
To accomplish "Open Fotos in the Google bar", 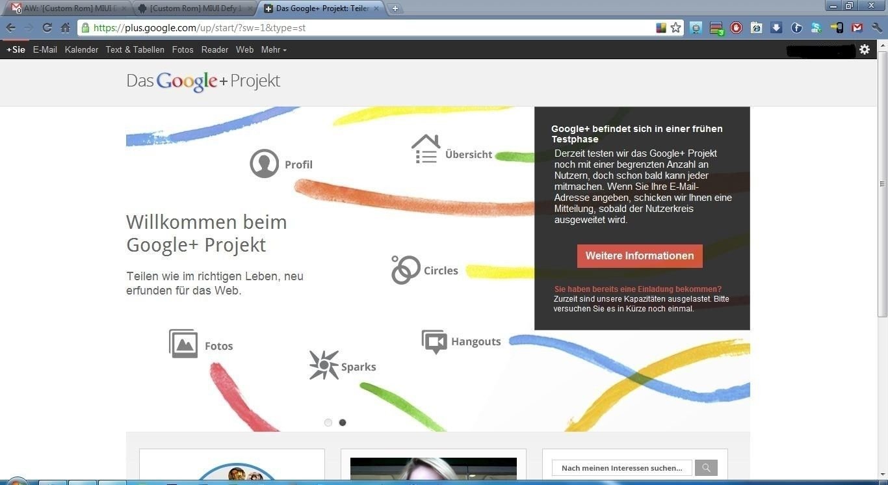I will (x=183, y=49).
